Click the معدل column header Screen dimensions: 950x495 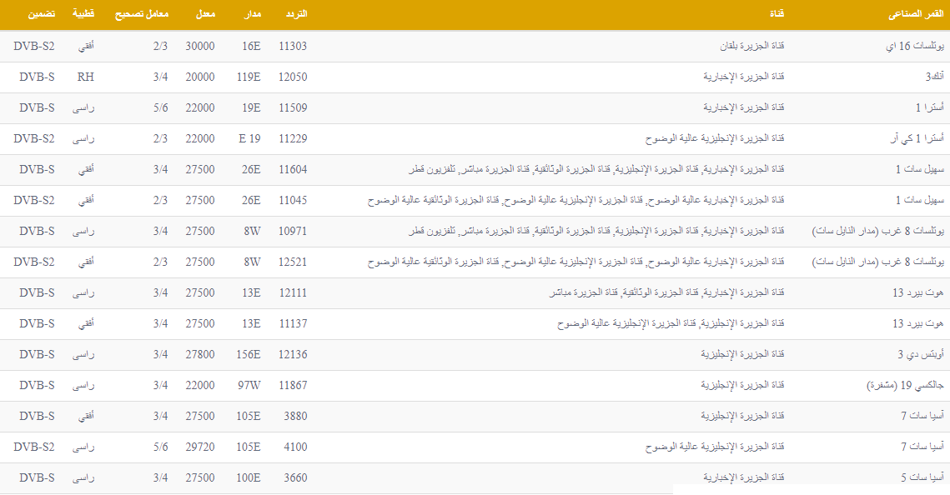click(x=205, y=14)
